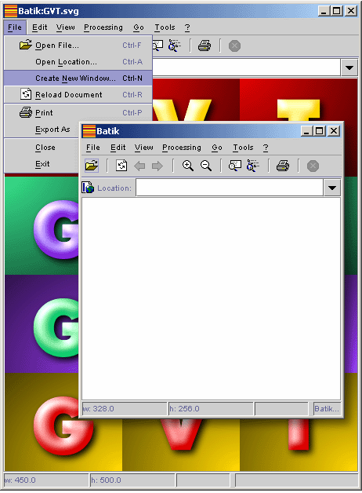Click Open File icon in Batik window toolbar
Image resolution: width=362 pixels, height=493 pixels.
[x=92, y=166]
